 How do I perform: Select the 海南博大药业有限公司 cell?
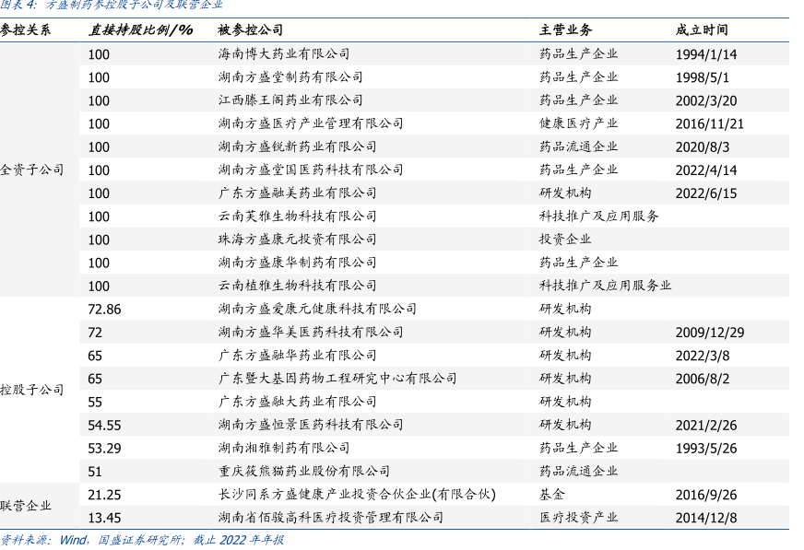point(284,54)
